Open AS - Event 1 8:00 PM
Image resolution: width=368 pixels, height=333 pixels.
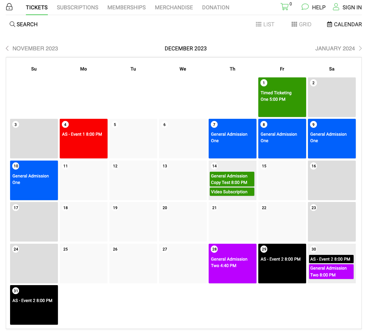tap(83, 139)
